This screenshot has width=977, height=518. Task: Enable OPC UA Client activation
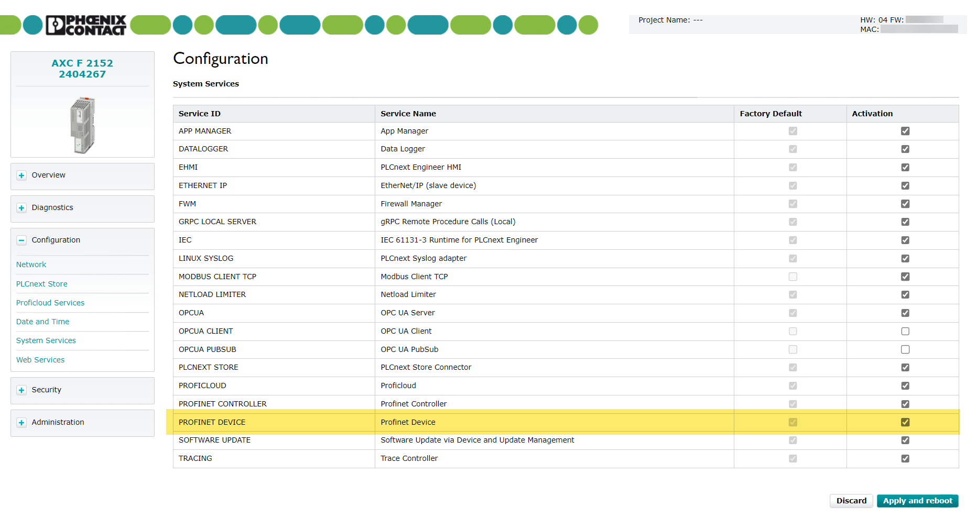point(905,331)
